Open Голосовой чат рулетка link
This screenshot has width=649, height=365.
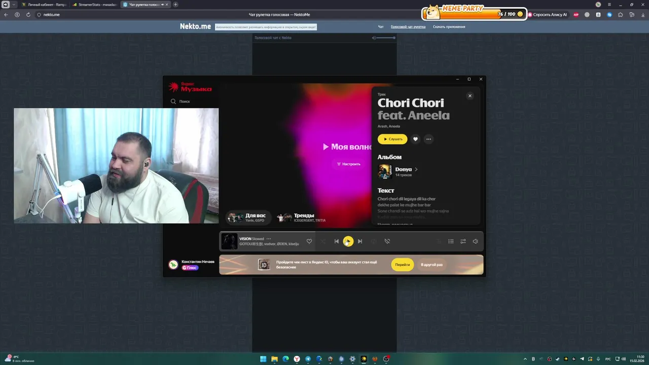[x=408, y=26]
